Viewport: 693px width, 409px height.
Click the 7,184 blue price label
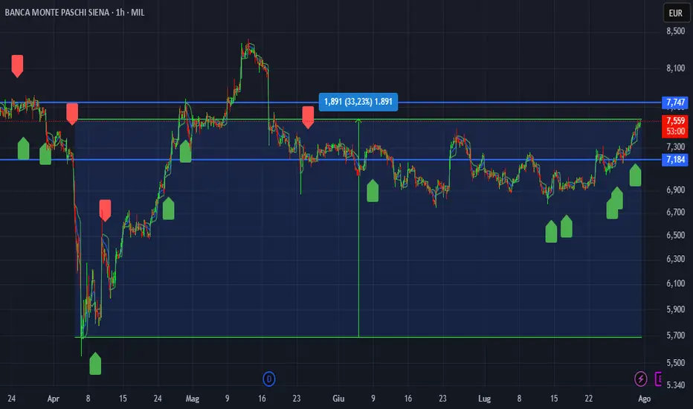click(x=675, y=160)
